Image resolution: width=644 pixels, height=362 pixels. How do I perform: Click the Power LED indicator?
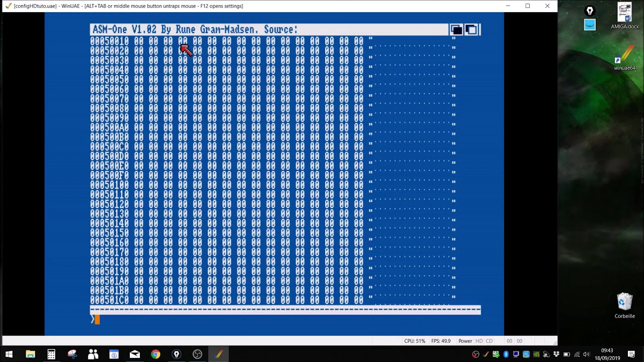465,341
